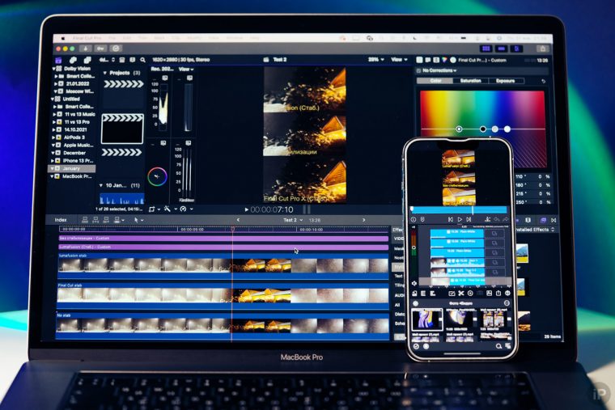Click the browser search magnifier
Screen dimensions: 615x410
pyautogui.click(x=142, y=60)
